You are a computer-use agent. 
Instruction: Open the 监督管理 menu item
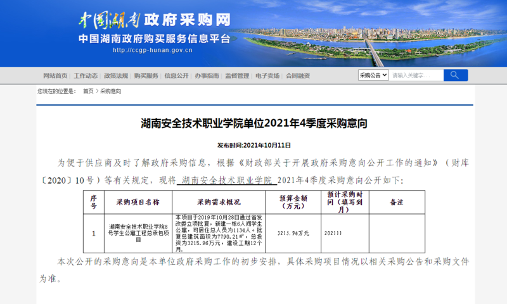pyautogui.click(x=237, y=75)
